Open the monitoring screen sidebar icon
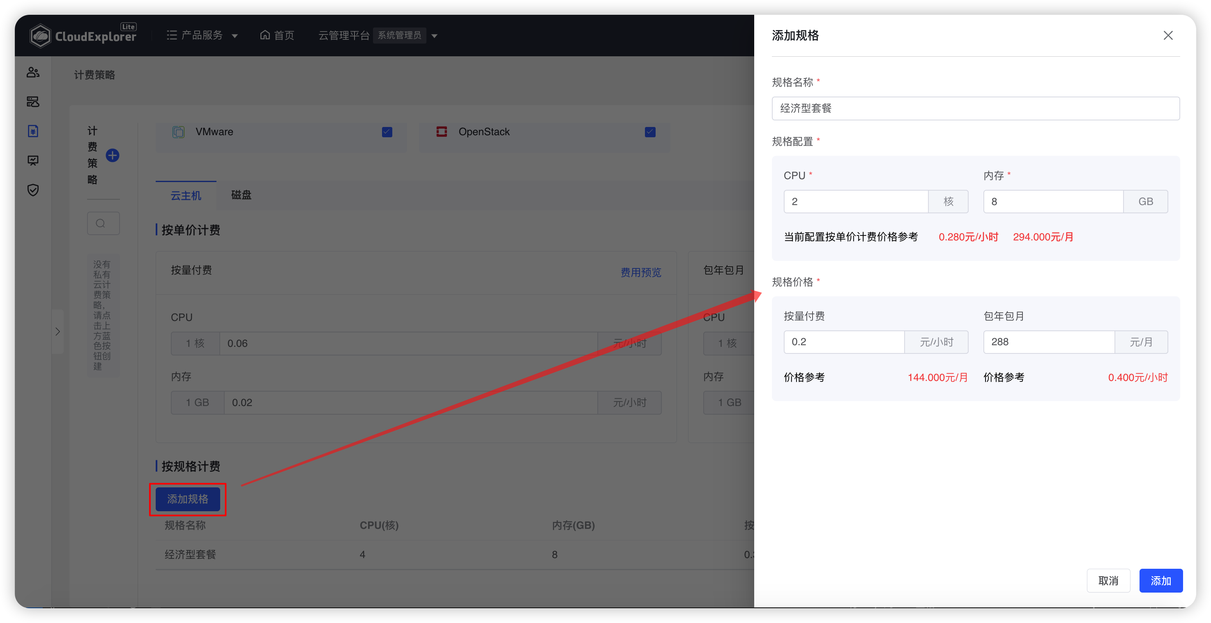Image resolution: width=1211 pixels, height=623 pixels. pyautogui.click(x=33, y=161)
